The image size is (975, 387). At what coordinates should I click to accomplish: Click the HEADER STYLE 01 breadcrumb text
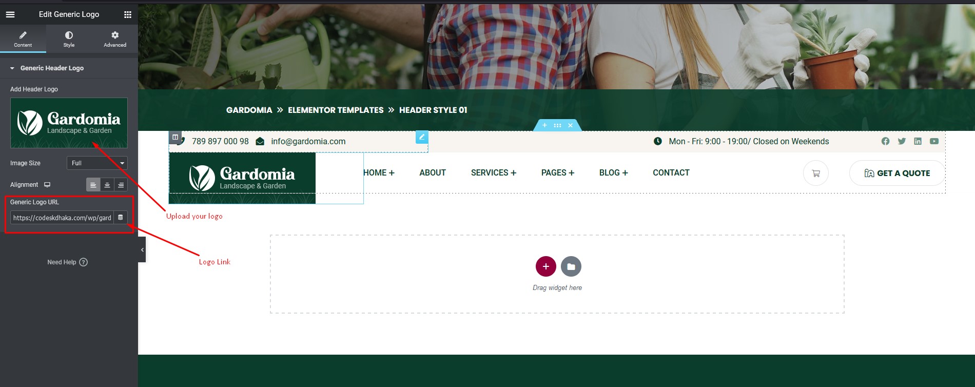(x=433, y=110)
